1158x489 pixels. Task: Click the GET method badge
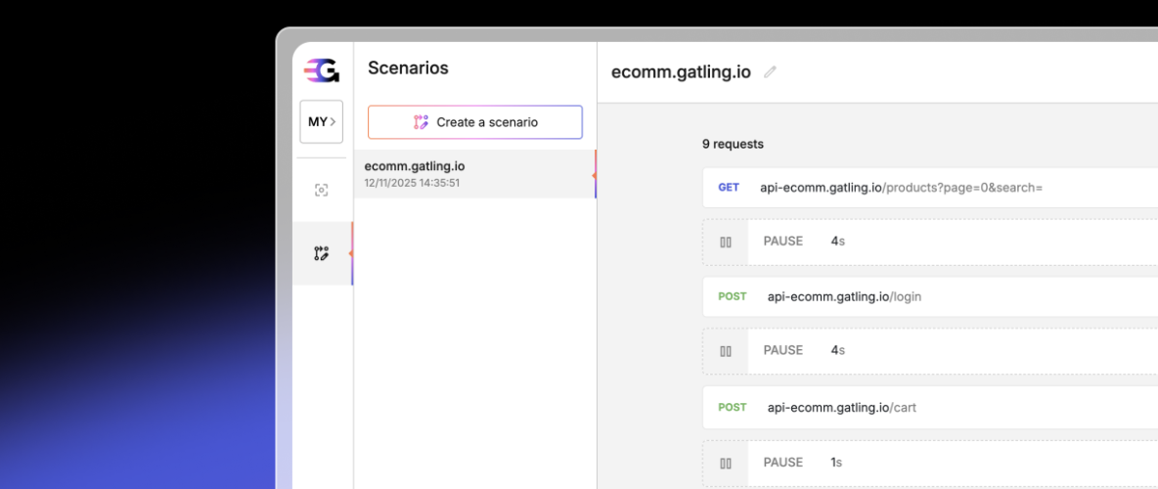pyautogui.click(x=729, y=187)
